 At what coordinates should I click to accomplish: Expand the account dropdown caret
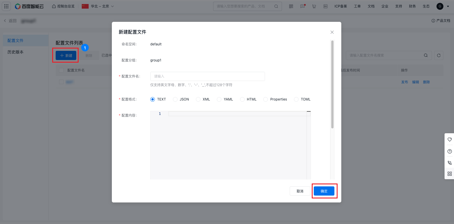[x=448, y=6]
